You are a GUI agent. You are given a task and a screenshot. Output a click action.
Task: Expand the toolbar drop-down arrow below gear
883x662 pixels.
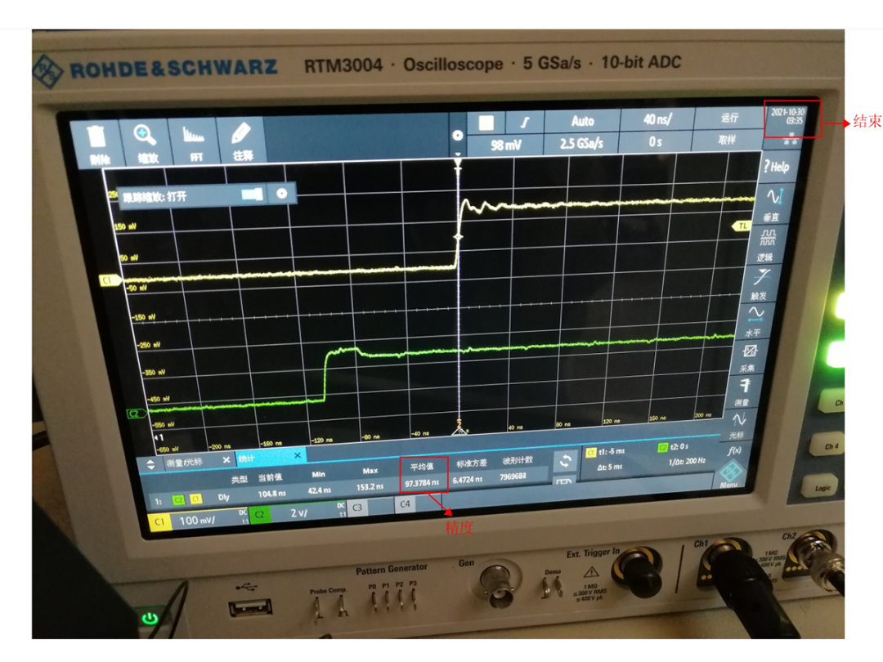point(457,153)
